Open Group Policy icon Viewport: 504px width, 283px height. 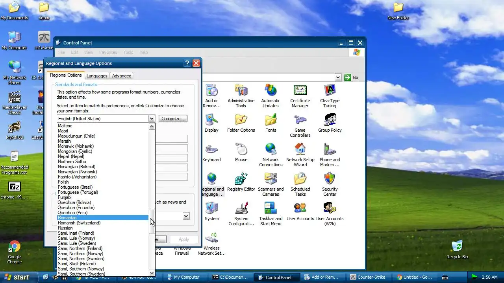pos(330,123)
